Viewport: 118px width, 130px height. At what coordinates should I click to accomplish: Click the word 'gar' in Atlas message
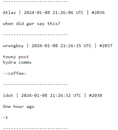30,24
